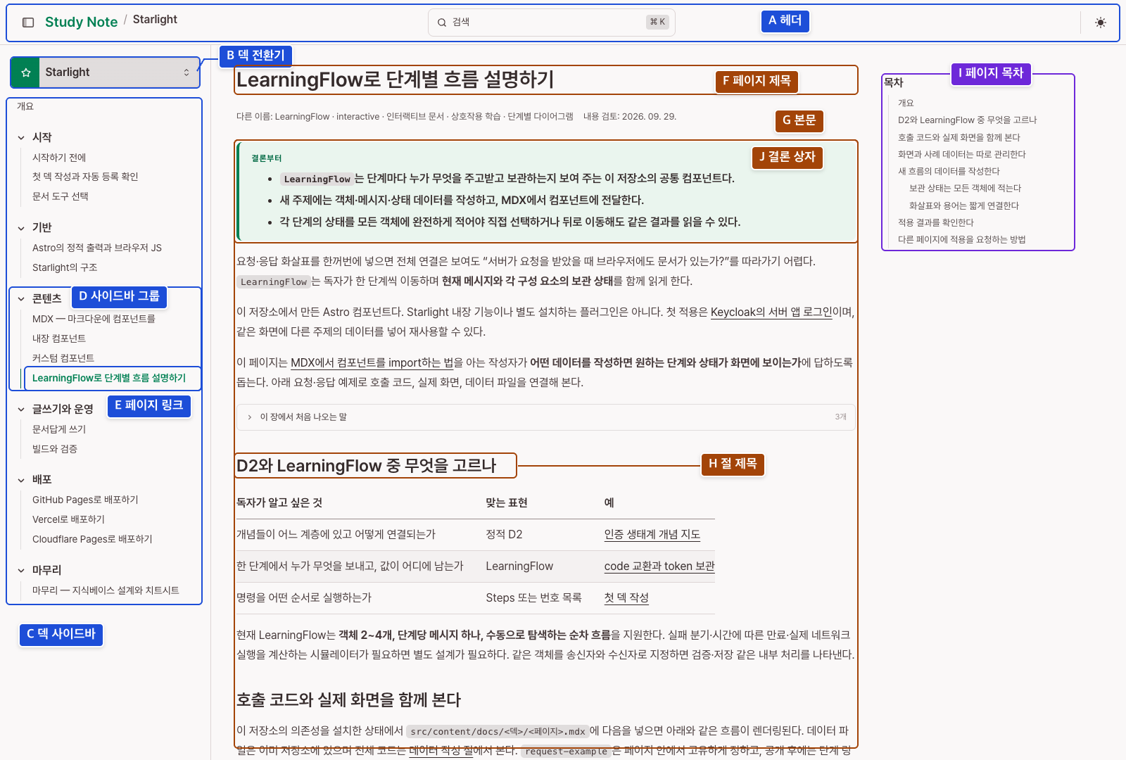1126x760 pixels.
Task: Open 문서답게 쓰기 page
Action: click(59, 429)
